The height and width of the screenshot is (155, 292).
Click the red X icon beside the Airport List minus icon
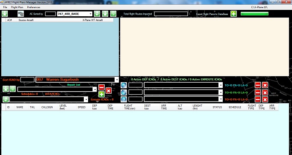point(109,91)
